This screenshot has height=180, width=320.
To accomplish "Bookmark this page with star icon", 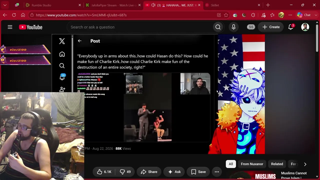I will (226, 15).
